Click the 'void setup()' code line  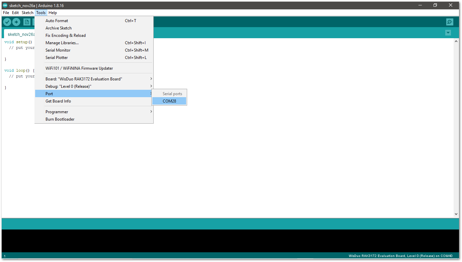coord(18,42)
